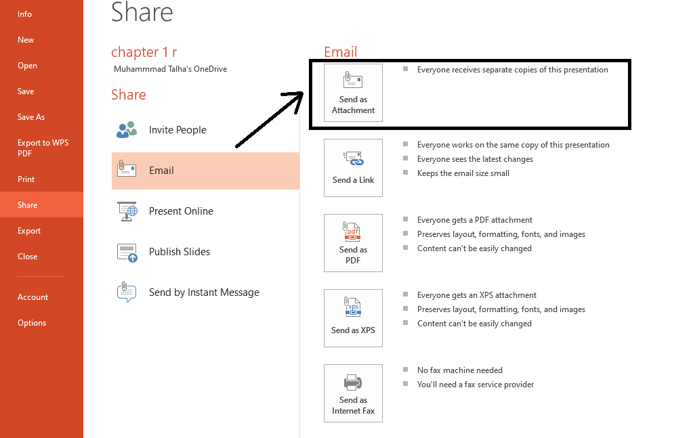Image resolution: width=693 pixels, height=438 pixels.
Task: Switch to the Print section
Action: (x=26, y=179)
